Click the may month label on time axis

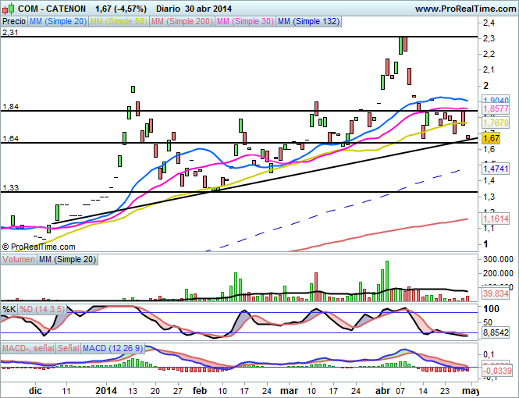pyautogui.click(x=471, y=391)
